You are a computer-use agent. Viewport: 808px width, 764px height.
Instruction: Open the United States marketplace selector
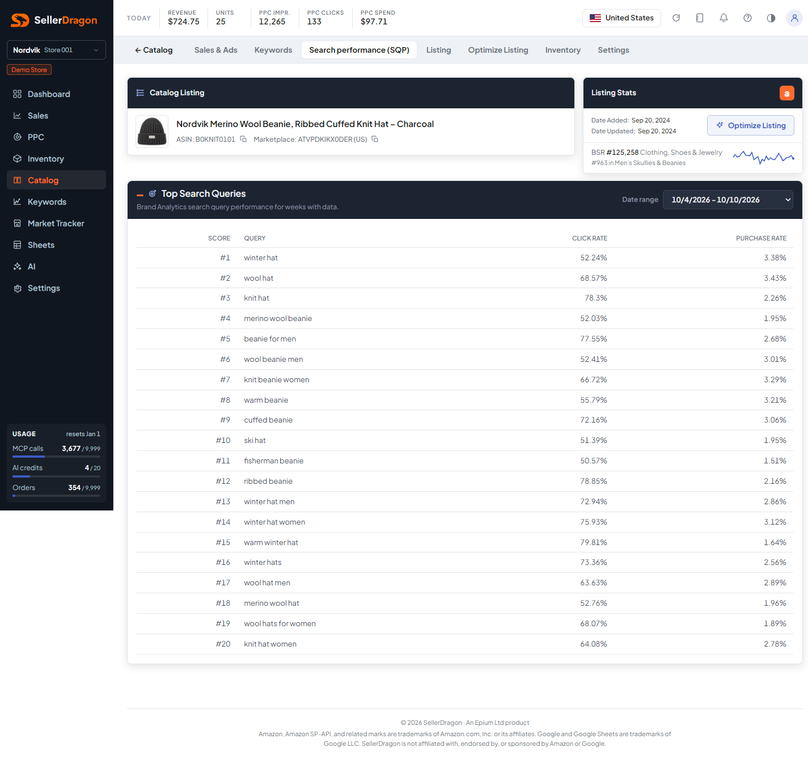click(x=621, y=18)
